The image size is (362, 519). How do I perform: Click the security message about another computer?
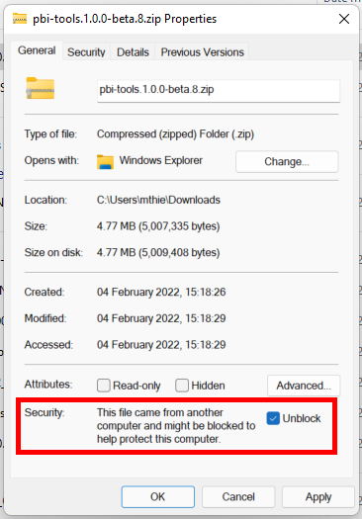click(x=176, y=426)
